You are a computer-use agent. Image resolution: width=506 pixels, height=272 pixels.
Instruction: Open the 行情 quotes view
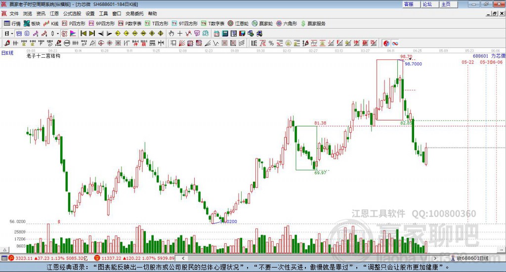pos(12,24)
